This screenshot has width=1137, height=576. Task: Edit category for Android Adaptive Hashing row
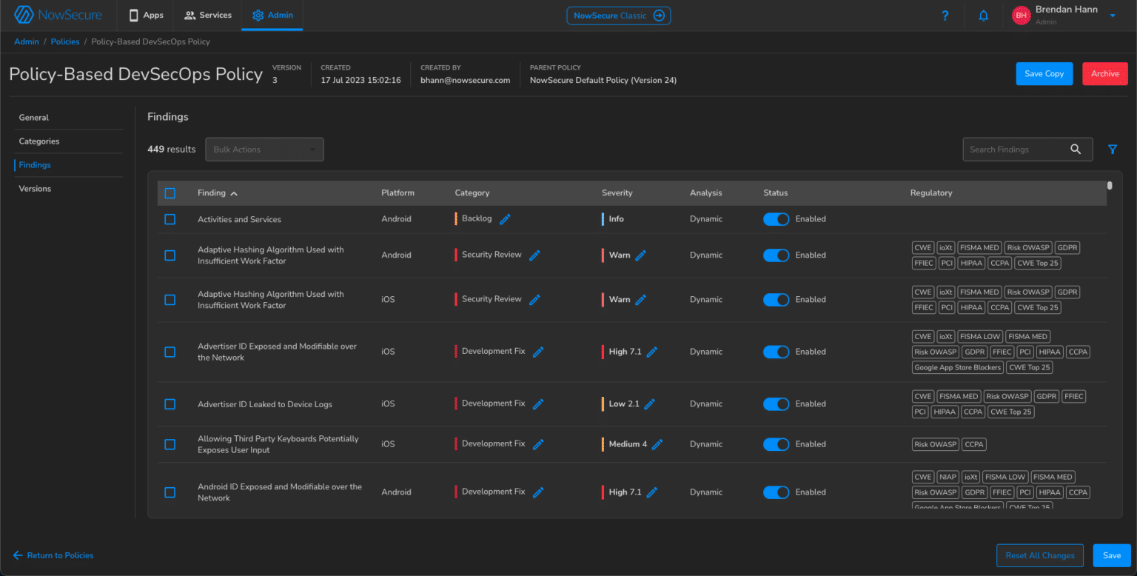point(534,255)
